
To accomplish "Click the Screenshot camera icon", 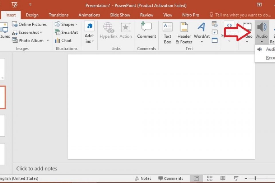I will [x=15, y=33].
